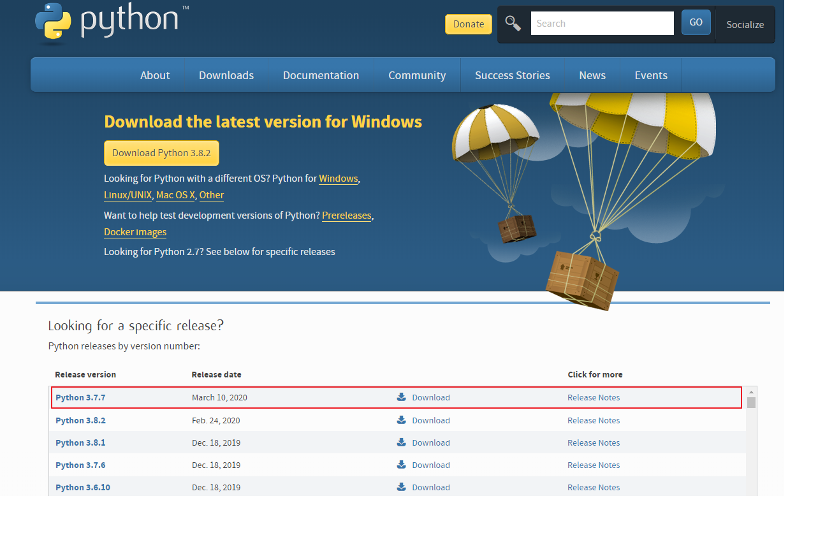This screenshot has width=818, height=533.
Task: Click the Release date column header
Action: pyautogui.click(x=216, y=374)
